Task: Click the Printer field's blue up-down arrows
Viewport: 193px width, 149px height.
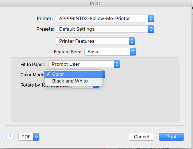Action: [x=151, y=19]
